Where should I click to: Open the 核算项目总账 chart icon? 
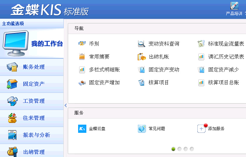click(x=201, y=83)
